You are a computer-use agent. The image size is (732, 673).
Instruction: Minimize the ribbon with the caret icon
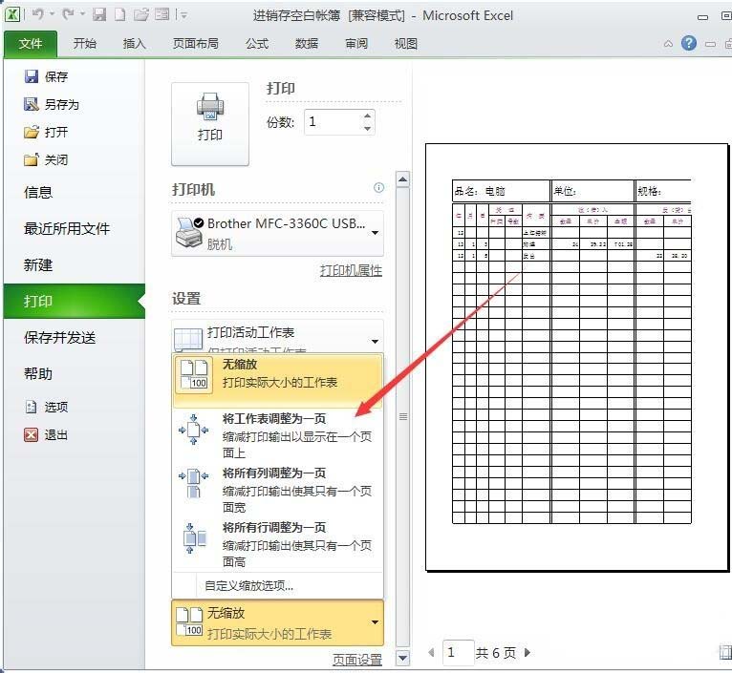pyautogui.click(x=668, y=44)
